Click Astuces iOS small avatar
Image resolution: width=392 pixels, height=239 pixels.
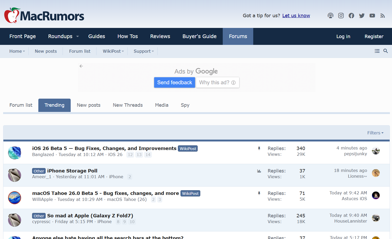tap(376, 195)
